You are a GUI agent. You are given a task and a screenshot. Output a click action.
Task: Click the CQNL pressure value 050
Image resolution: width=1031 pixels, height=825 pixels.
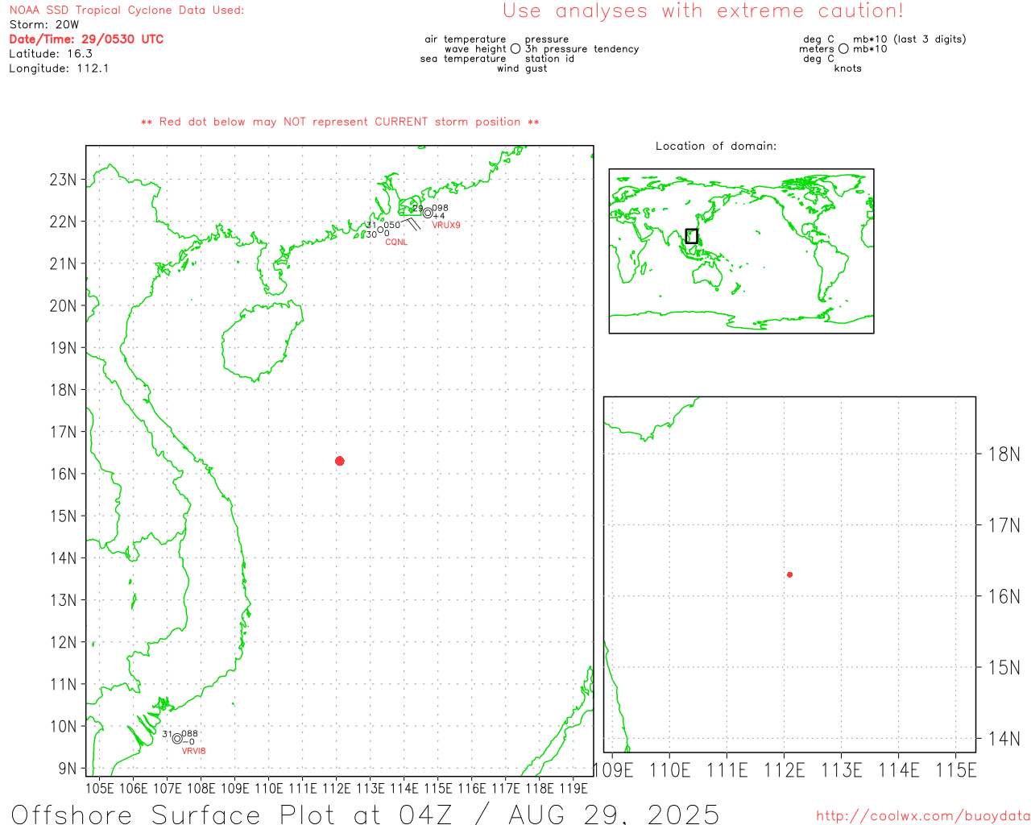(391, 226)
